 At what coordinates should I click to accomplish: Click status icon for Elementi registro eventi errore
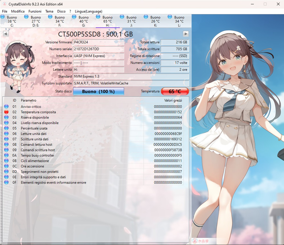tap(6, 183)
